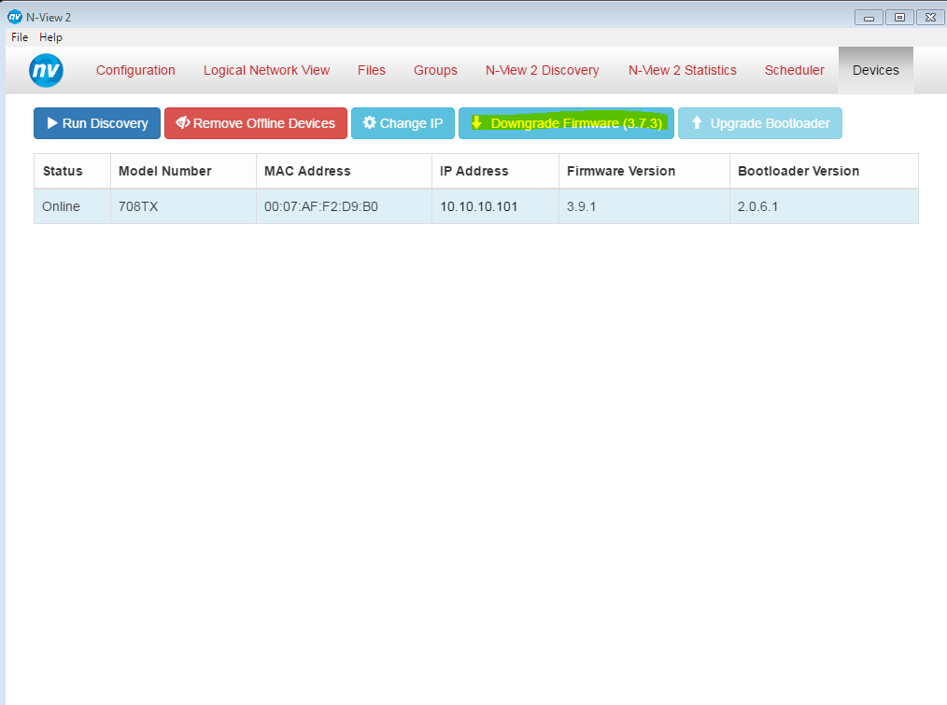Select the 708TX model cell
This screenshot has width=947, height=705.
[x=184, y=206]
